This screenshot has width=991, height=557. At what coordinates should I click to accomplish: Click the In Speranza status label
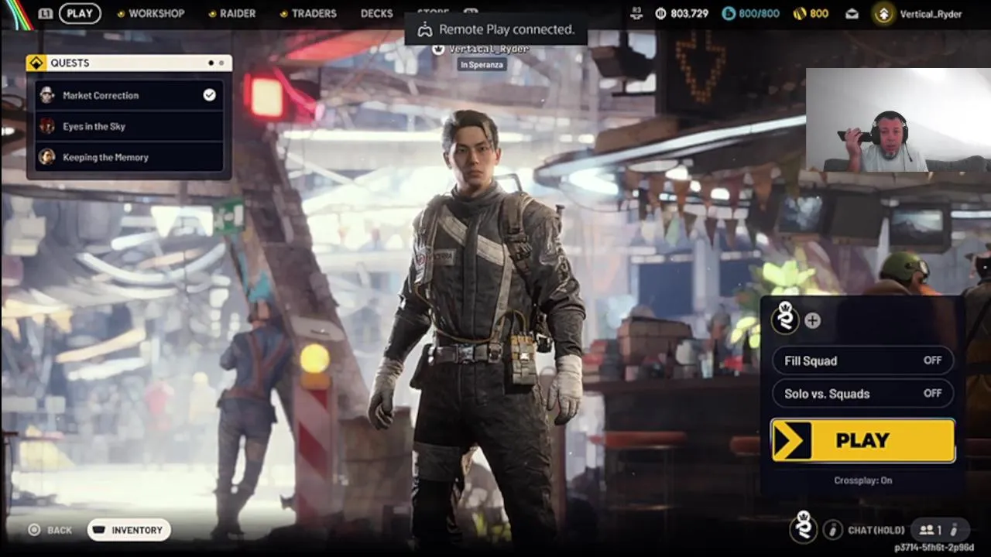[x=482, y=65]
